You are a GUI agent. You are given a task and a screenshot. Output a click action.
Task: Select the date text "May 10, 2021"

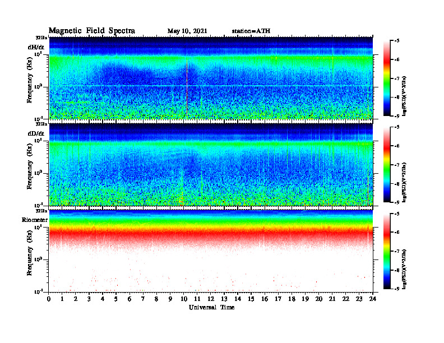187,31
